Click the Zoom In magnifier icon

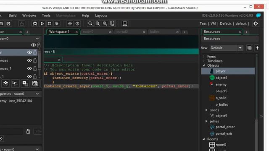[105, 23]
